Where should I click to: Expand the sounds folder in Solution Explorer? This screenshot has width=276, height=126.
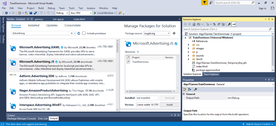(188, 55)
